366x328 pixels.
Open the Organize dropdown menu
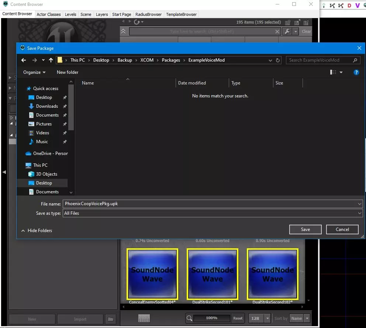(34, 72)
